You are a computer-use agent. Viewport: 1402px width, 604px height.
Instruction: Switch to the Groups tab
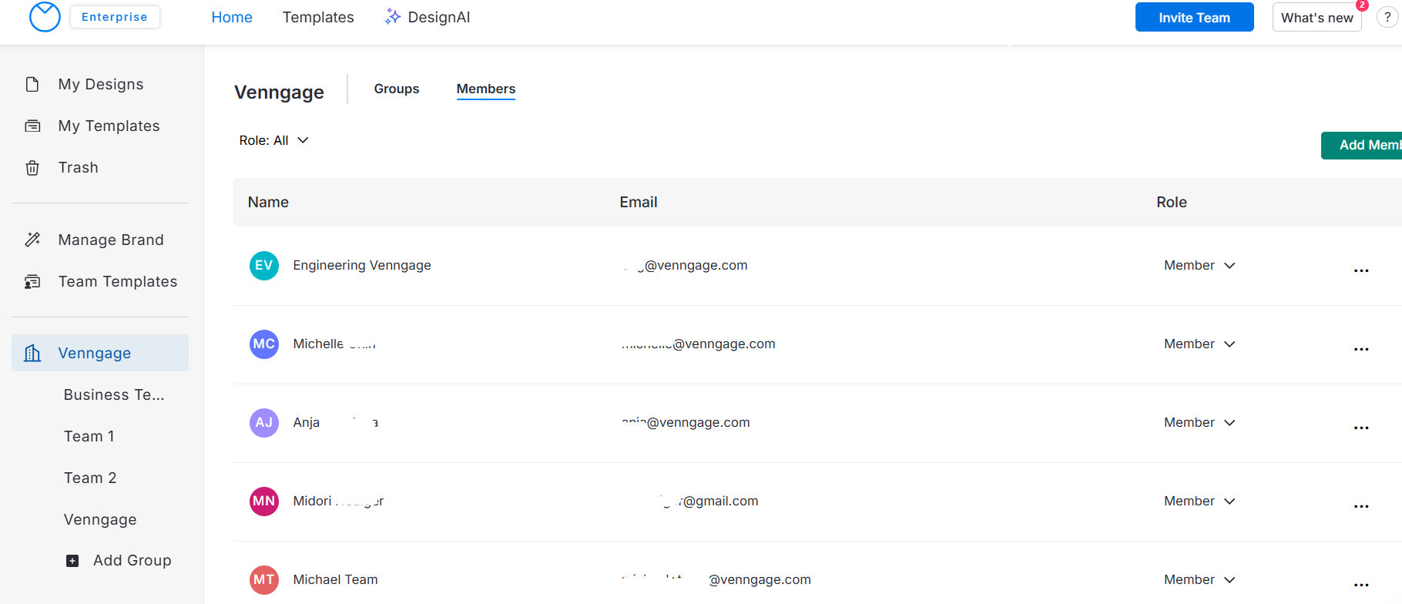click(x=396, y=89)
